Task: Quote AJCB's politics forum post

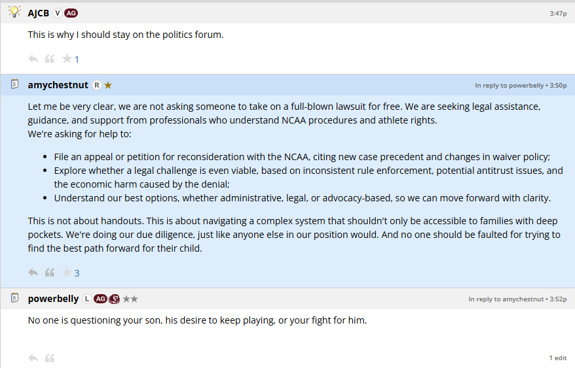Action: (x=50, y=59)
